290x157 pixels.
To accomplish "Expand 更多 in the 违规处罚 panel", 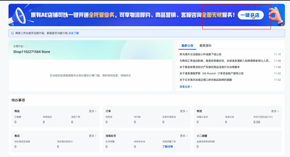I will pyautogui.click(x=183, y=136).
